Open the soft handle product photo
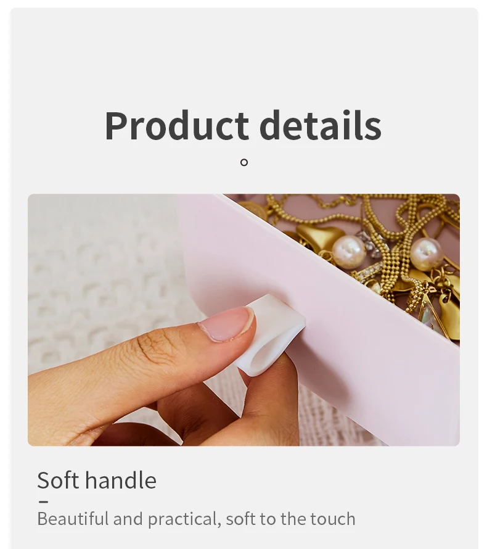The image size is (487, 549). click(x=244, y=320)
